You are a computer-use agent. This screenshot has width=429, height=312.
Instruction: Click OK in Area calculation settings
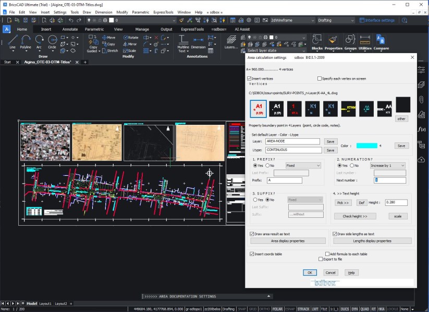click(310, 272)
